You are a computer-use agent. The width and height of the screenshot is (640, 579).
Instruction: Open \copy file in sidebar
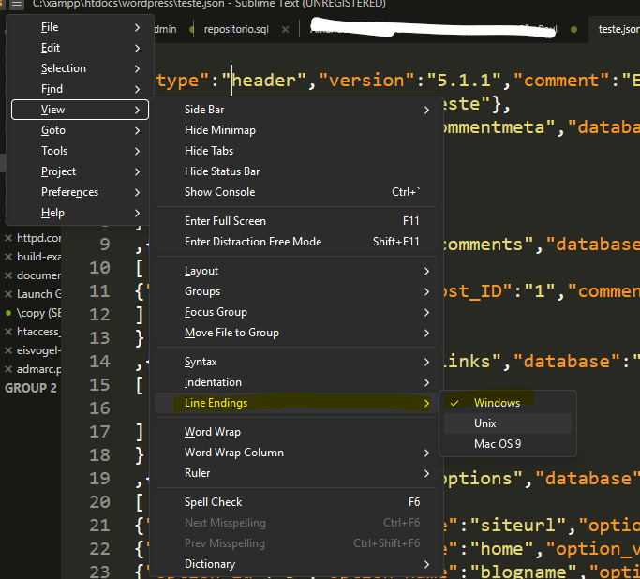[x=38, y=313]
